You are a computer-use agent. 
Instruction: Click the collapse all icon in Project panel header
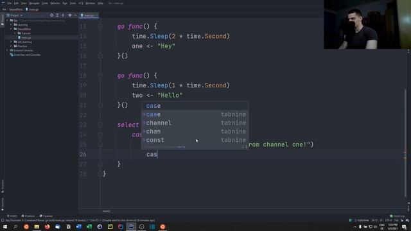click(x=63, y=15)
